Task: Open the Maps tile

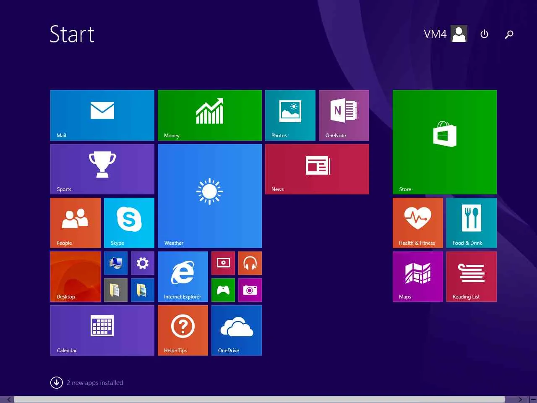Action: [x=418, y=277]
